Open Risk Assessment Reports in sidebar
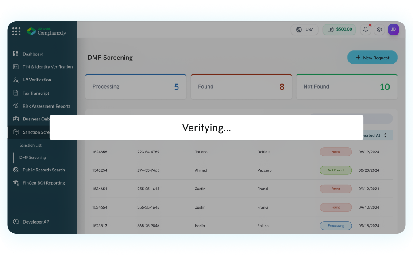Image resolution: width=413 pixels, height=255 pixels. [x=46, y=106]
